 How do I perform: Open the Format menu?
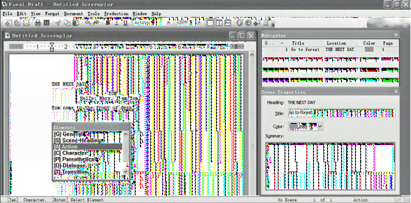coord(52,13)
